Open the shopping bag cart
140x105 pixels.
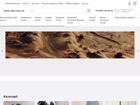coord(135,3)
